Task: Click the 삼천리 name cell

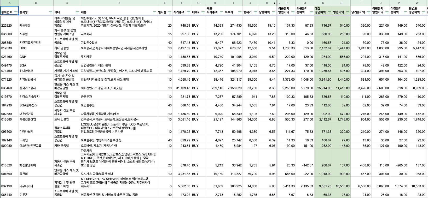Action: pyautogui.click(x=36, y=172)
